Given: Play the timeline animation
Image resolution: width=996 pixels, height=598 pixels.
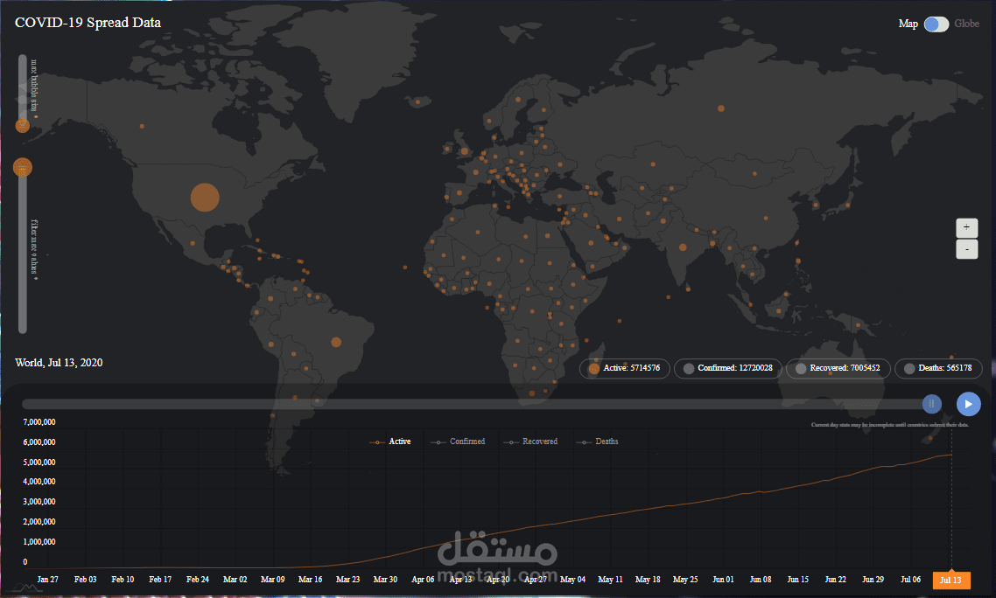Looking at the screenshot, I should point(969,404).
